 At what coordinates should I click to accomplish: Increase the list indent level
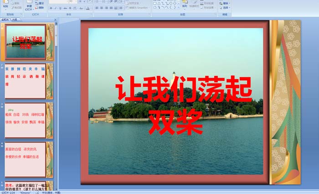coord(115,1)
